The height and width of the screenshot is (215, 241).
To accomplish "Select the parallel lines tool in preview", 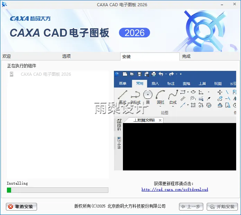I will [183, 99].
